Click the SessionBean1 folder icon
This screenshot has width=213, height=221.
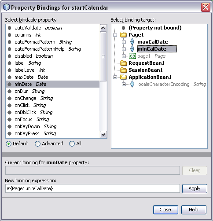[x=123, y=70]
